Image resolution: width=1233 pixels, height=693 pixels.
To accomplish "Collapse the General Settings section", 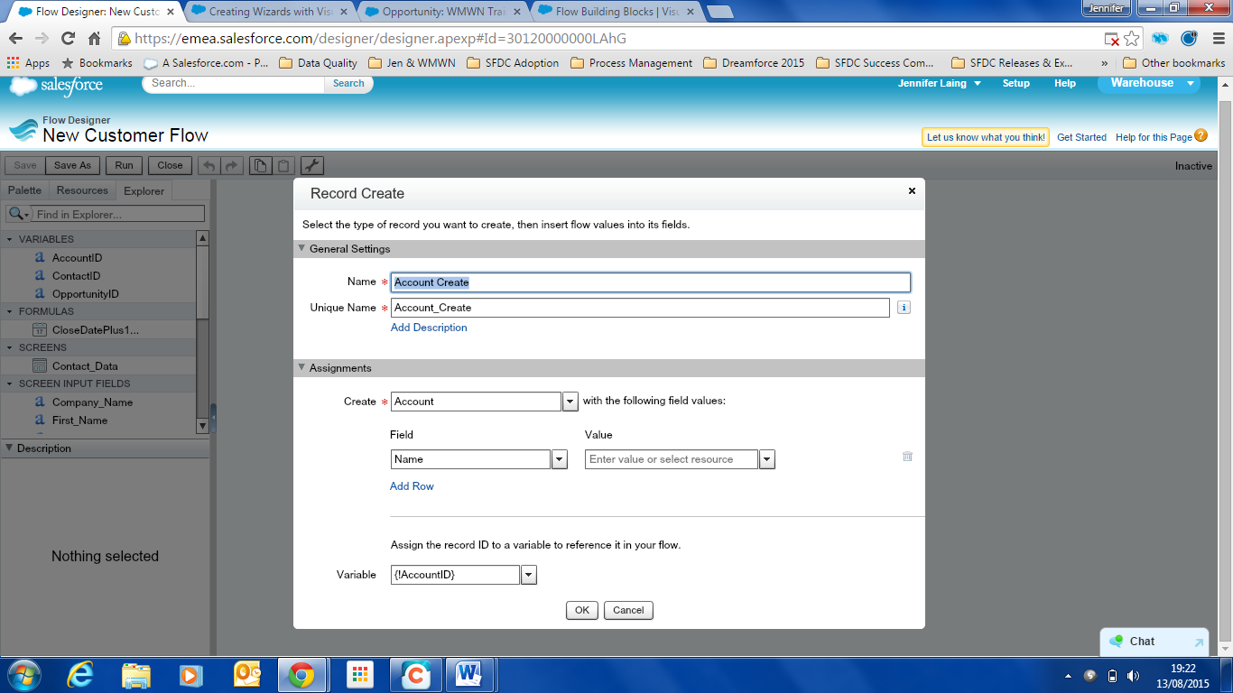I will pyautogui.click(x=301, y=248).
